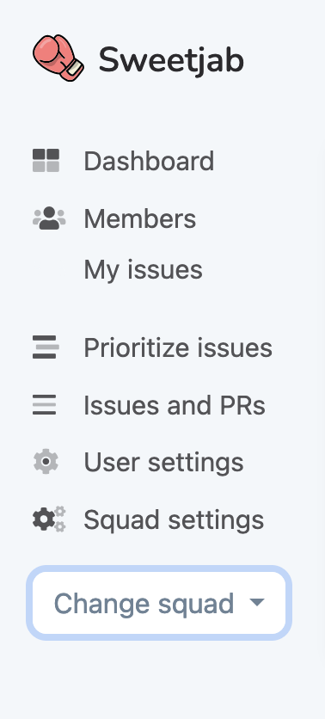Click the Sweetjab brand title
This screenshot has width=325, height=719.
click(171, 60)
